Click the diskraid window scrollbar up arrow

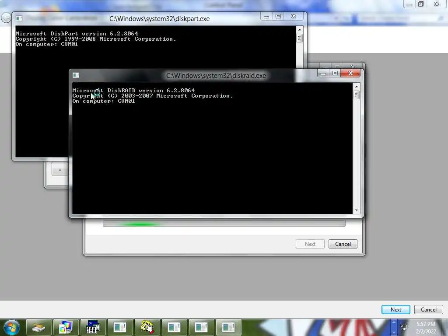tap(356, 87)
